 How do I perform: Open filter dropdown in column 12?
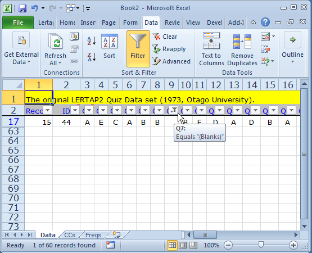click(x=219, y=110)
